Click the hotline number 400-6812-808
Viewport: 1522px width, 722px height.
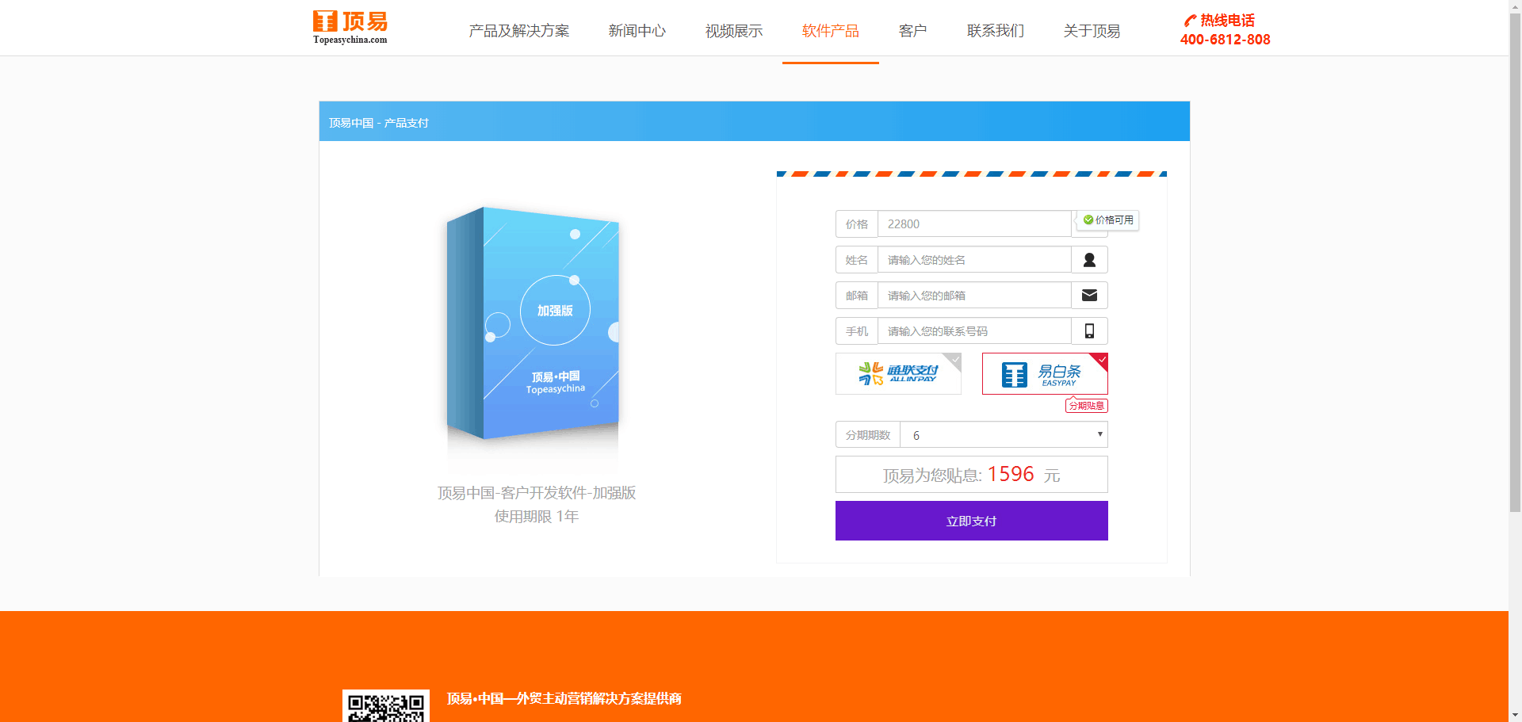coord(1225,40)
